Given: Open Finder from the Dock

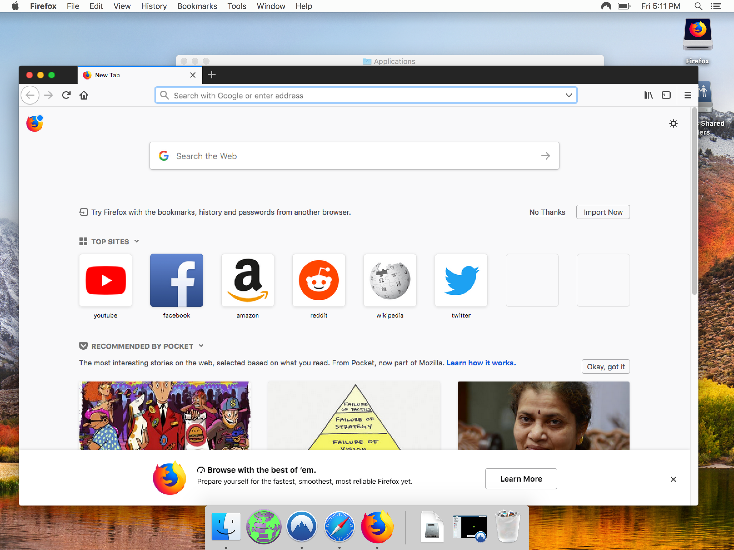Looking at the screenshot, I should click(x=226, y=527).
